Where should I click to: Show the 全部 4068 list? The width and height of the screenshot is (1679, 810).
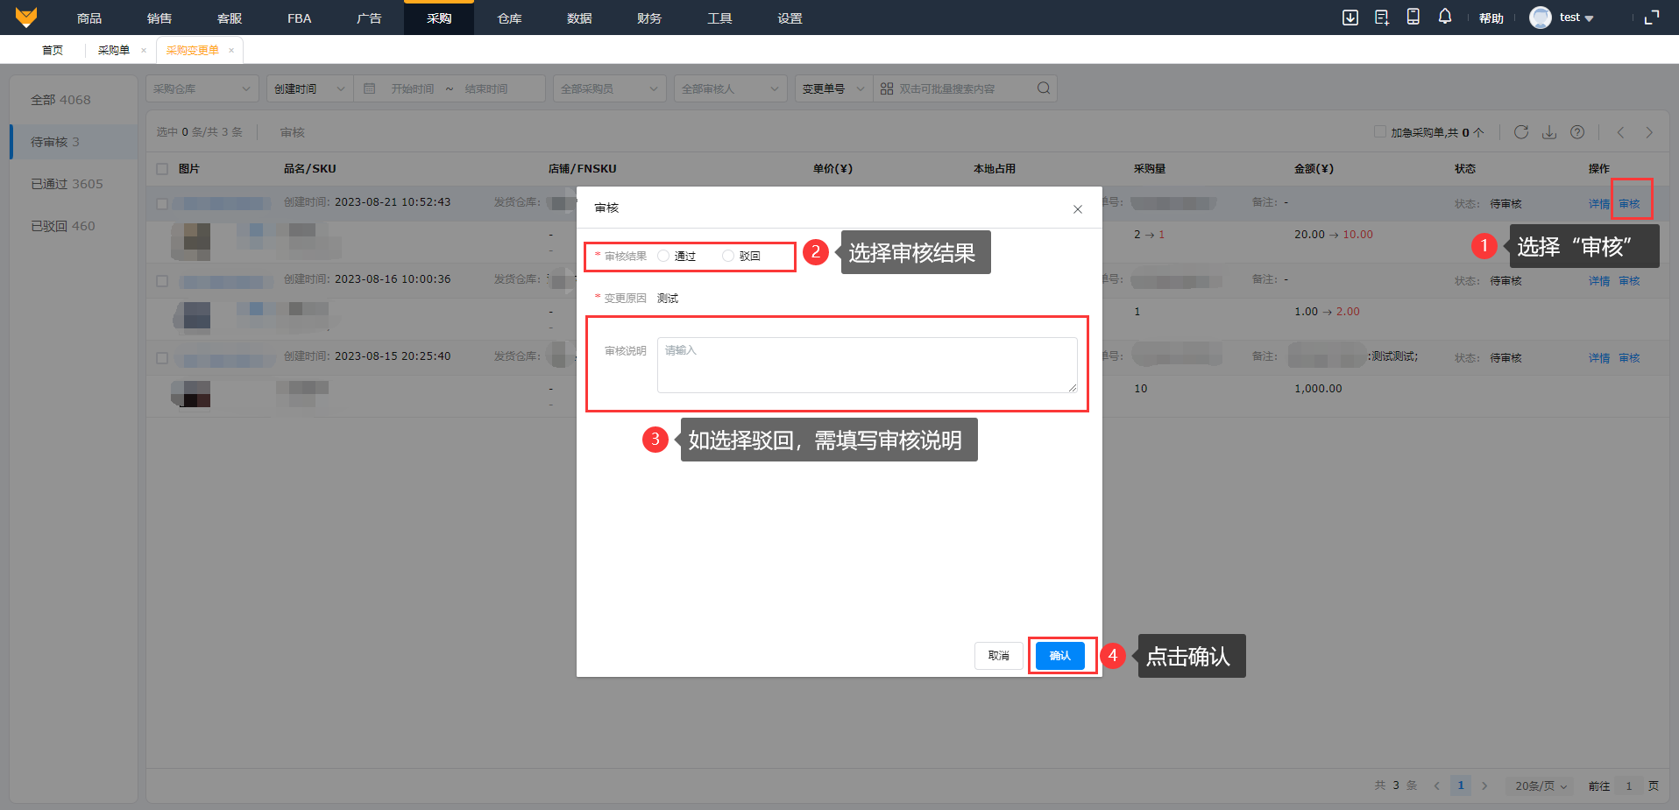[x=74, y=100]
